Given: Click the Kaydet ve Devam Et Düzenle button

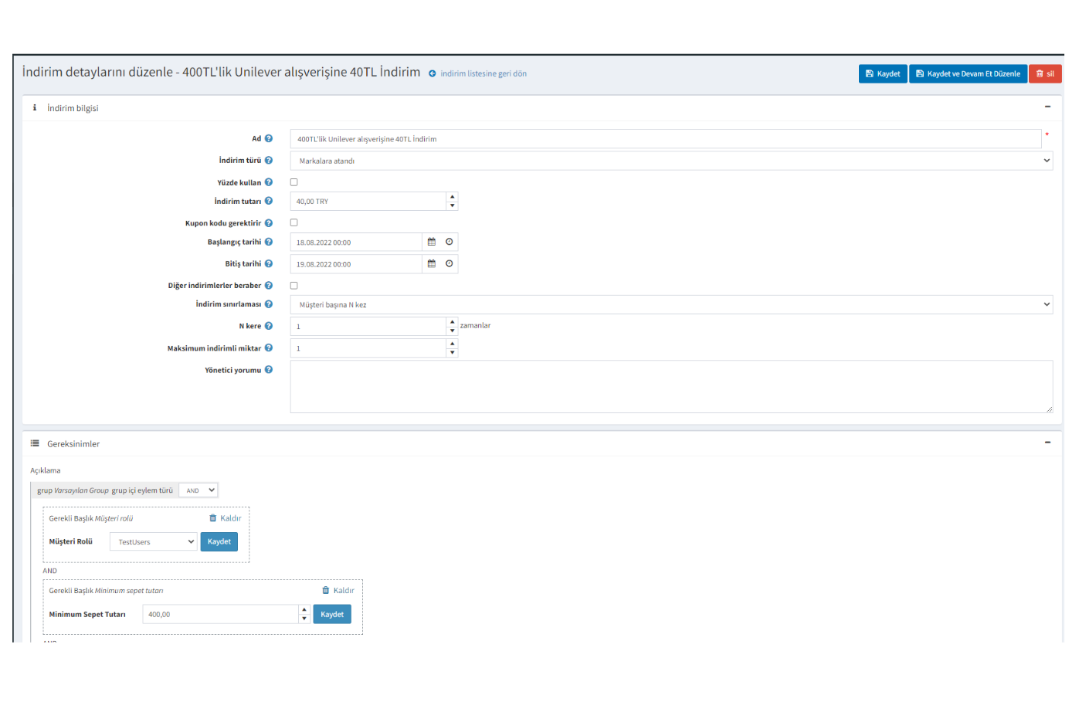Looking at the screenshot, I should 968,73.
